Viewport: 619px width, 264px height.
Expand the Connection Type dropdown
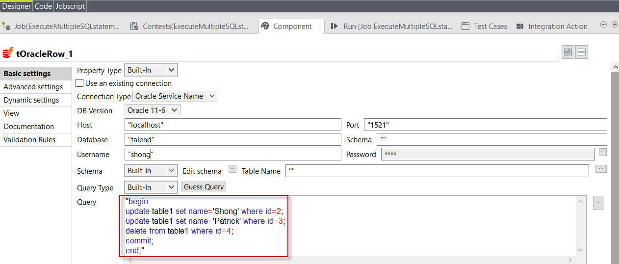tap(175, 96)
